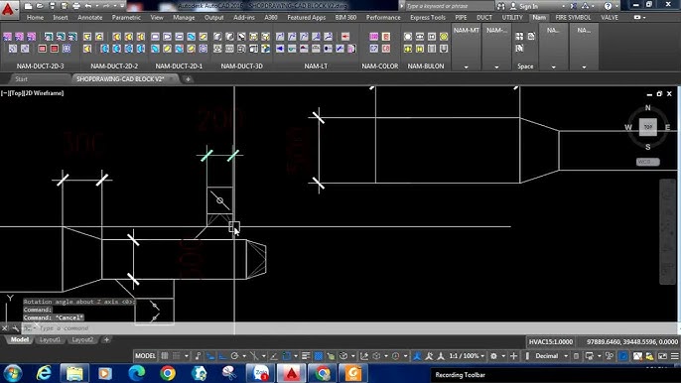Toggle MODEL space button in status bar
Viewport: 681px width, 383px height.
pos(145,356)
